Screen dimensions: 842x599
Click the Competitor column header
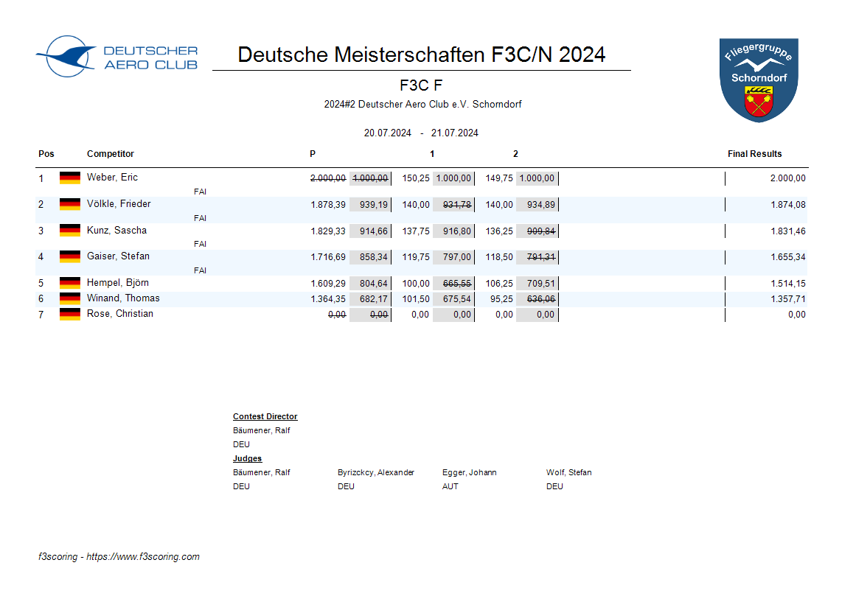point(111,154)
